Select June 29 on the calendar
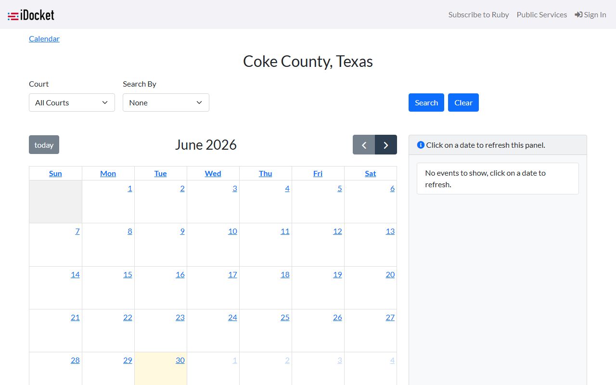 coord(128,360)
